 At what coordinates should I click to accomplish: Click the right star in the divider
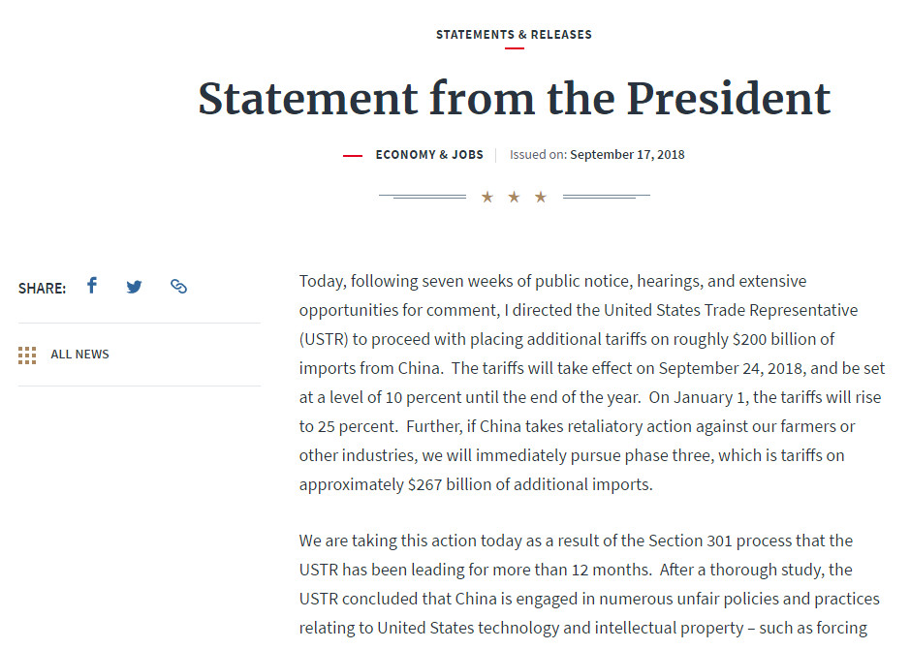[541, 198]
